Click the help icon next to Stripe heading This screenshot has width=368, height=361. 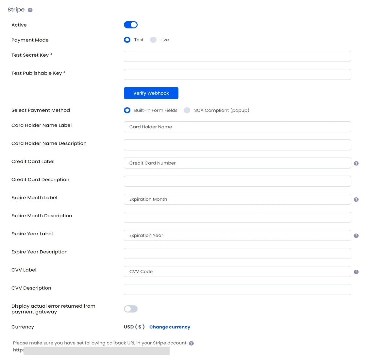[30, 10]
